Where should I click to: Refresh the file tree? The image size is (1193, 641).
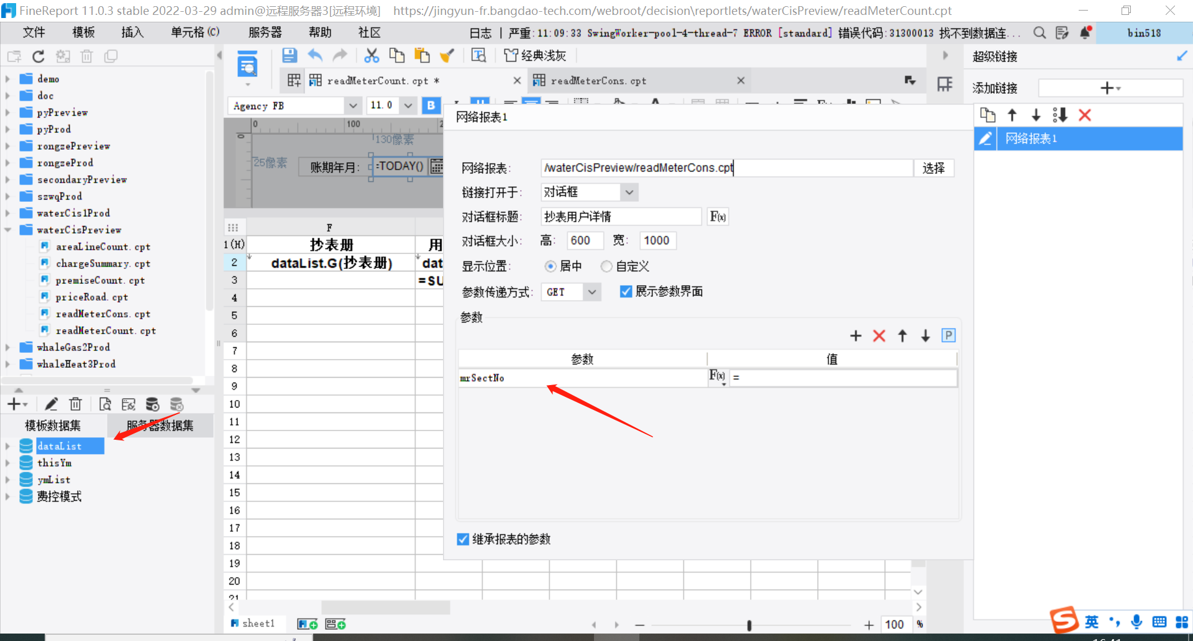pyautogui.click(x=39, y=57)
